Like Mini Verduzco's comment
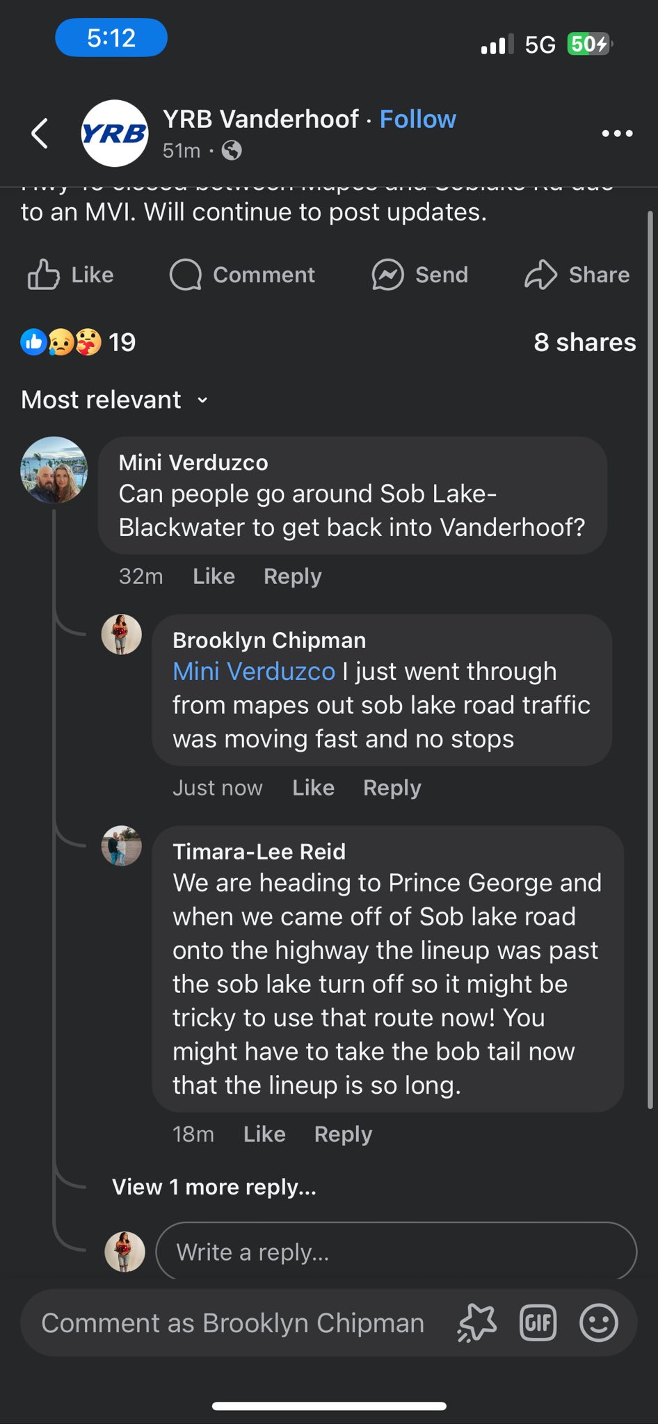 pyautogui.click(x=214, y=576)
